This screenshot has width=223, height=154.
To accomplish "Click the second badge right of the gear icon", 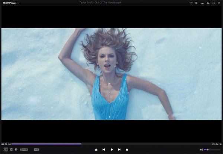I will (x=36, y=150).
